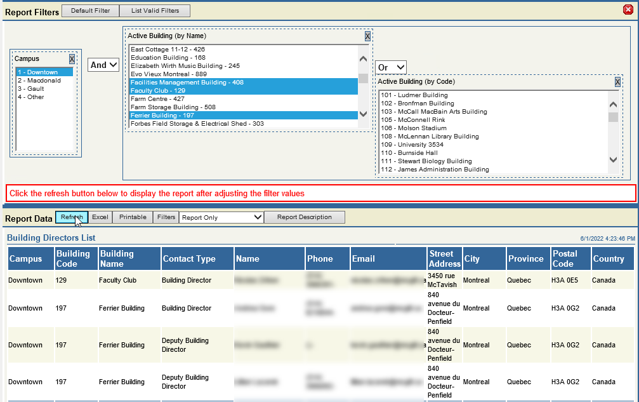Close the Report Filters panel with red X

(x=628, y=10)
